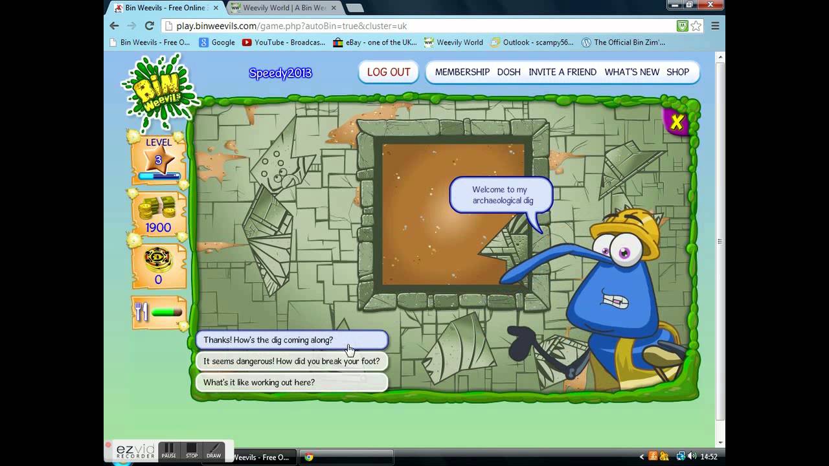This screenshot has height=466, width=829.
Task: Click the network tray icon
Action: [681, 456]
